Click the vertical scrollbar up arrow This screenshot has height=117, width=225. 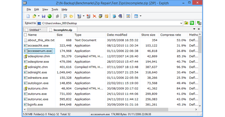[200, 35]
